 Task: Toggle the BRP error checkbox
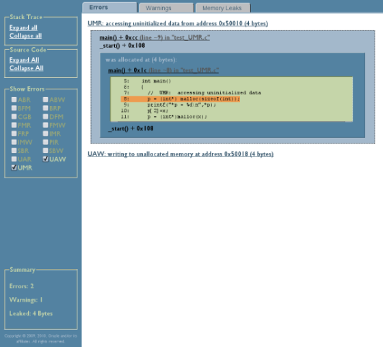tap(45, 108)
